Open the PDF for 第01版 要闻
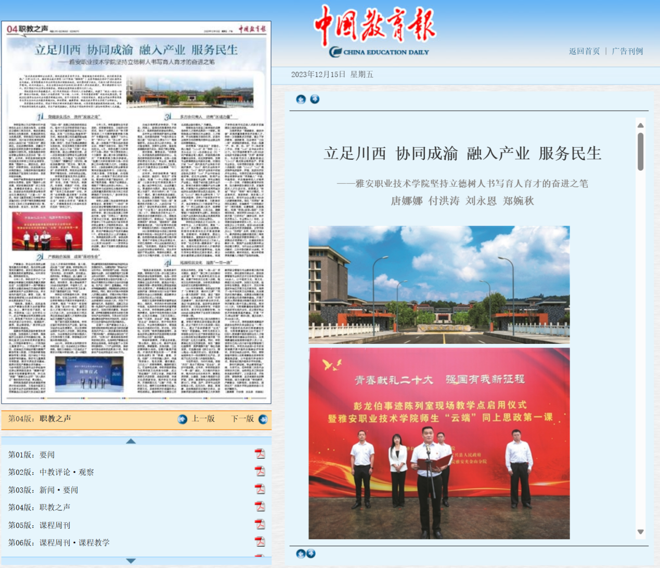The height and width of the screenshot is (568, 660). click(x=260, y=454)
